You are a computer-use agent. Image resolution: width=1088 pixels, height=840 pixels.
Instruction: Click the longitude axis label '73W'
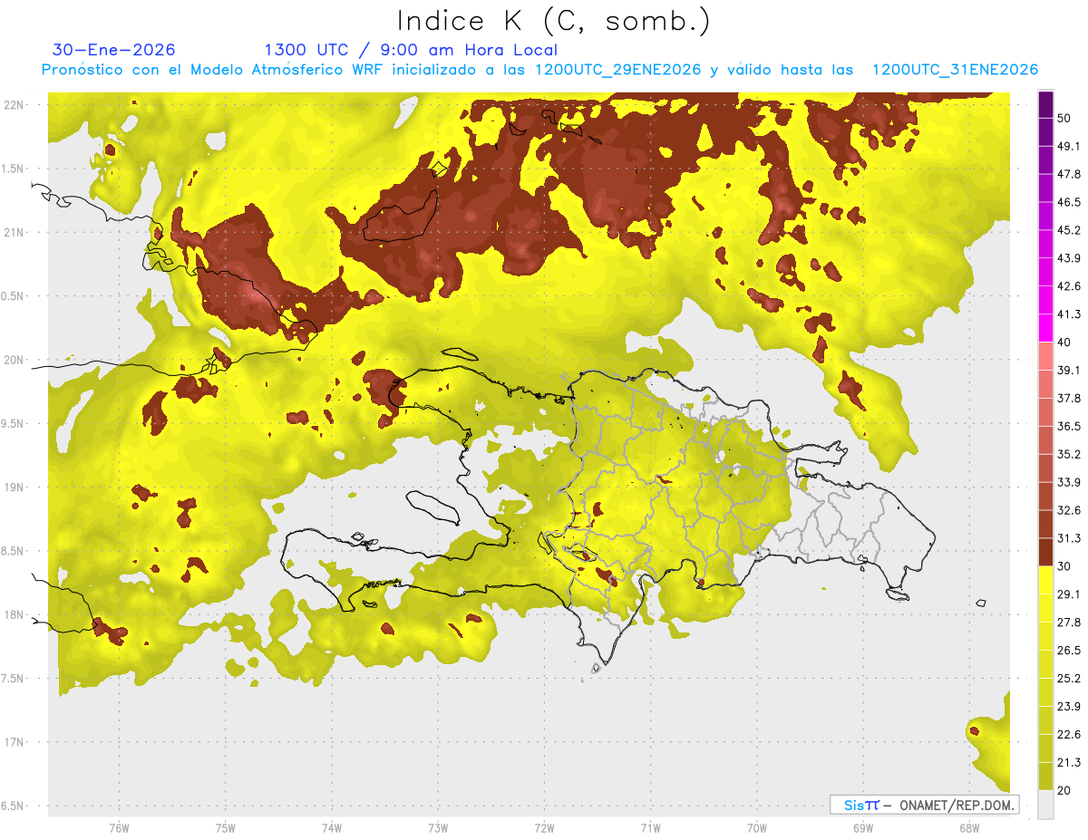coord(438,828)
